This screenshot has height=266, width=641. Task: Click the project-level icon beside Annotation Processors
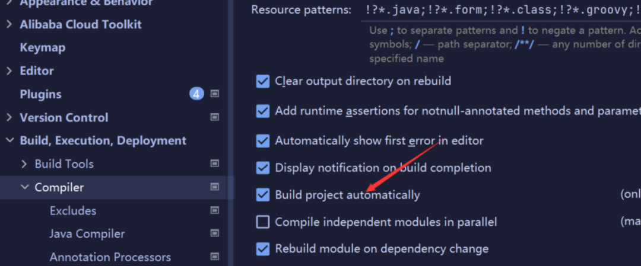coord(215,257)
